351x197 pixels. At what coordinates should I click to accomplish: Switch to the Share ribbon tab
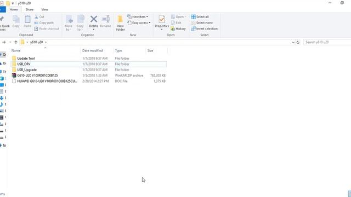[29, 10]
